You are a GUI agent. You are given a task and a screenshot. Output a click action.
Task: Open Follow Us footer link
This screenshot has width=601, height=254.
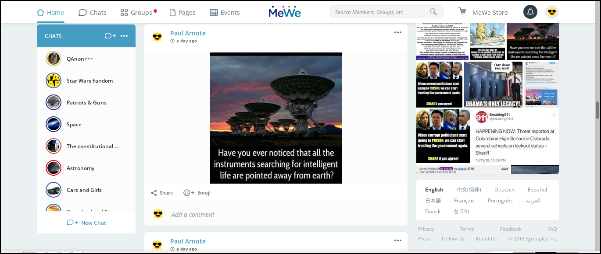(453, 239)
